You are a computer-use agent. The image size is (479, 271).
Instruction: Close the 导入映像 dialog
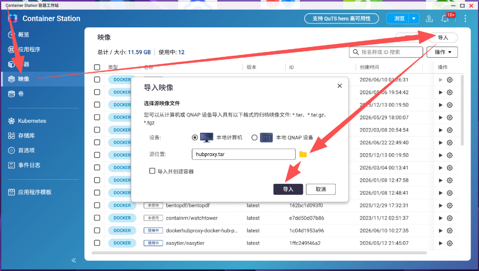click(339, 86)
